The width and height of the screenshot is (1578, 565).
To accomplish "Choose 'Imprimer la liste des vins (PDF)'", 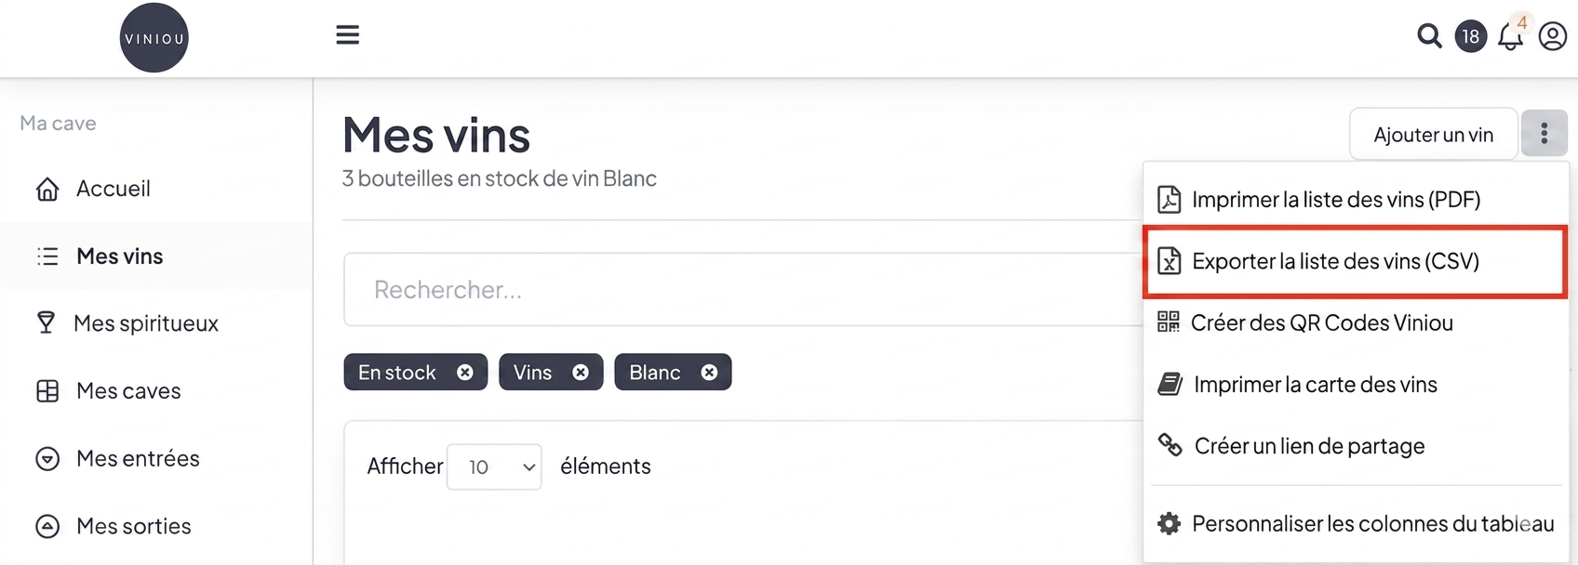I will tap(1336, 199).
